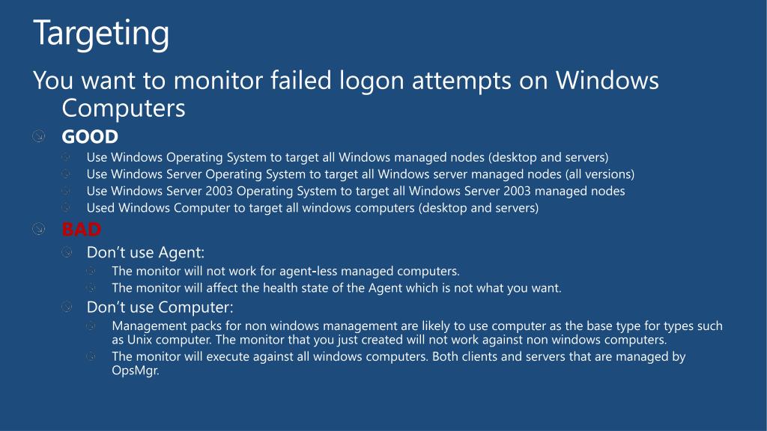Select the Don't use Computer text

pos(160,307)
